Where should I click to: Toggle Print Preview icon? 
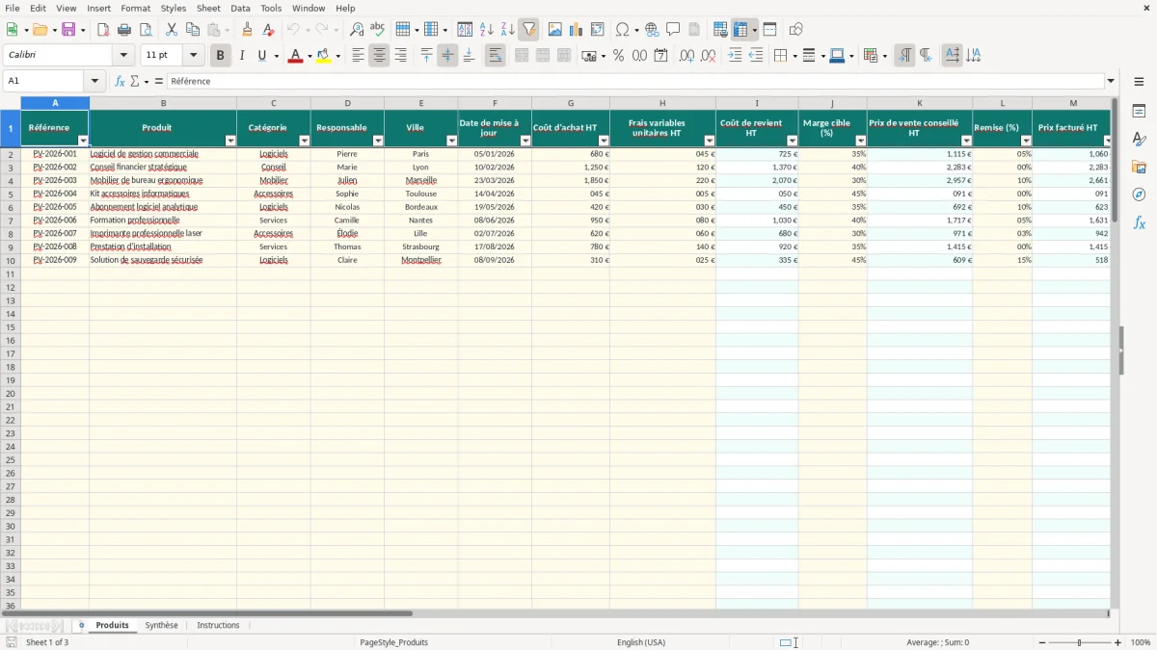pos(146,30)
